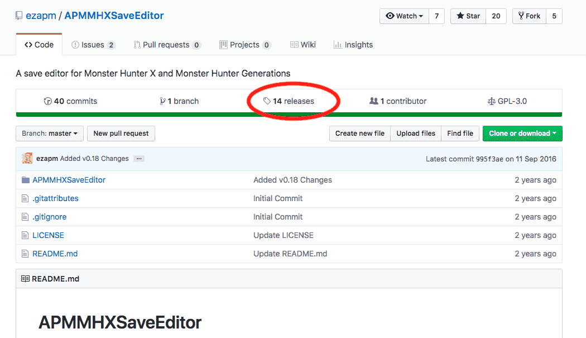Click the book icon in README.md header
This screenshot has width=586, height=338.
coord(26,279)
